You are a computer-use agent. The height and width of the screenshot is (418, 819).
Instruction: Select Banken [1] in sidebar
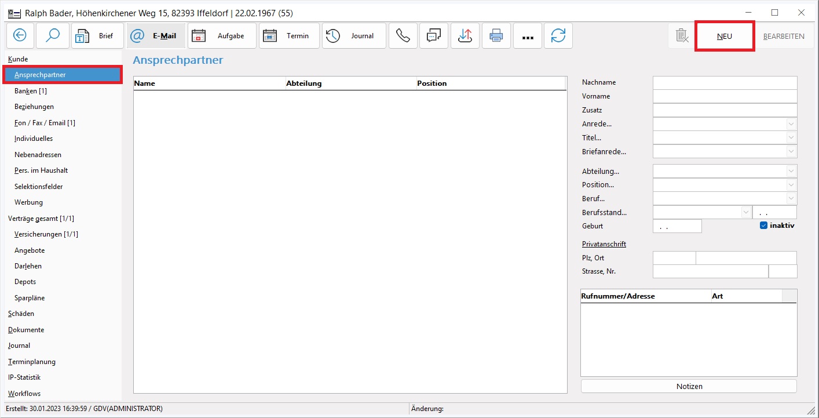[x=31, y=91]
